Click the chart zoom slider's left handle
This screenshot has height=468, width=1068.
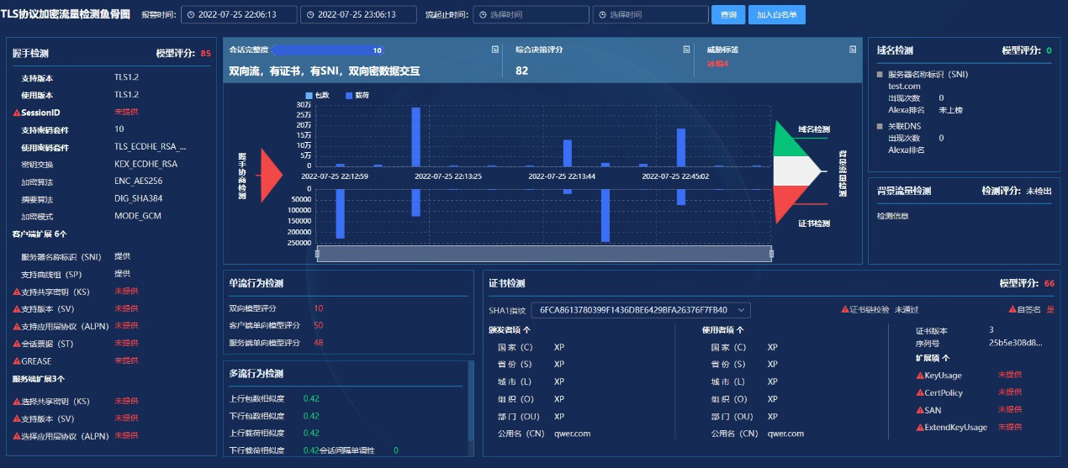[x=317, y=254]
